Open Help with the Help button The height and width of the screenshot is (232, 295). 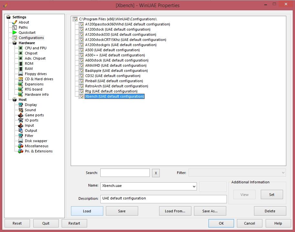pyautogui.click(x=278, y=223)
